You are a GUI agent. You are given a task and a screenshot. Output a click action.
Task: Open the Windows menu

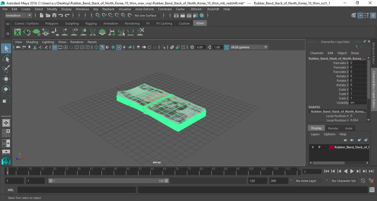(x=82, y=9)
